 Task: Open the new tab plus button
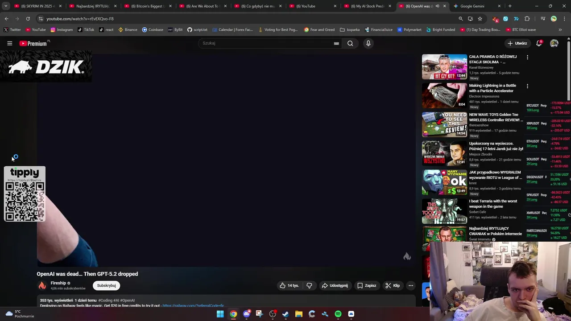(510, 6)
